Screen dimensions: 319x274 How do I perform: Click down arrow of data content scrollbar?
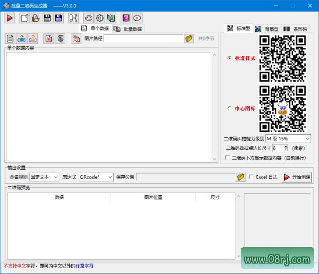tap(214, 159)
